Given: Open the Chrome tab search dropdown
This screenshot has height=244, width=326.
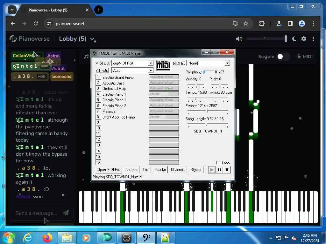Looking at the screenshot, I should [x=12, y=10].
